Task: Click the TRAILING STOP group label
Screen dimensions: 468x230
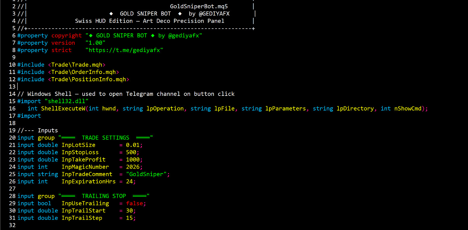Action: point(104,196)
